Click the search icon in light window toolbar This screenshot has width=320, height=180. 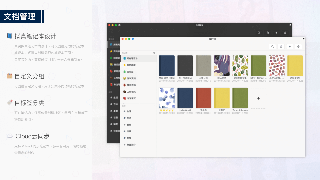pyautogui.click(x=272, y=47)
